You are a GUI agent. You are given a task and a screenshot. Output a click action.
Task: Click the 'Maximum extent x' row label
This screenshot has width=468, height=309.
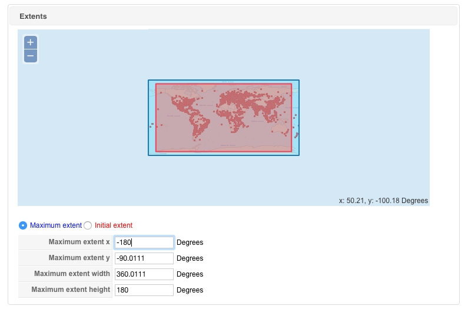click(x=79, y=242)
